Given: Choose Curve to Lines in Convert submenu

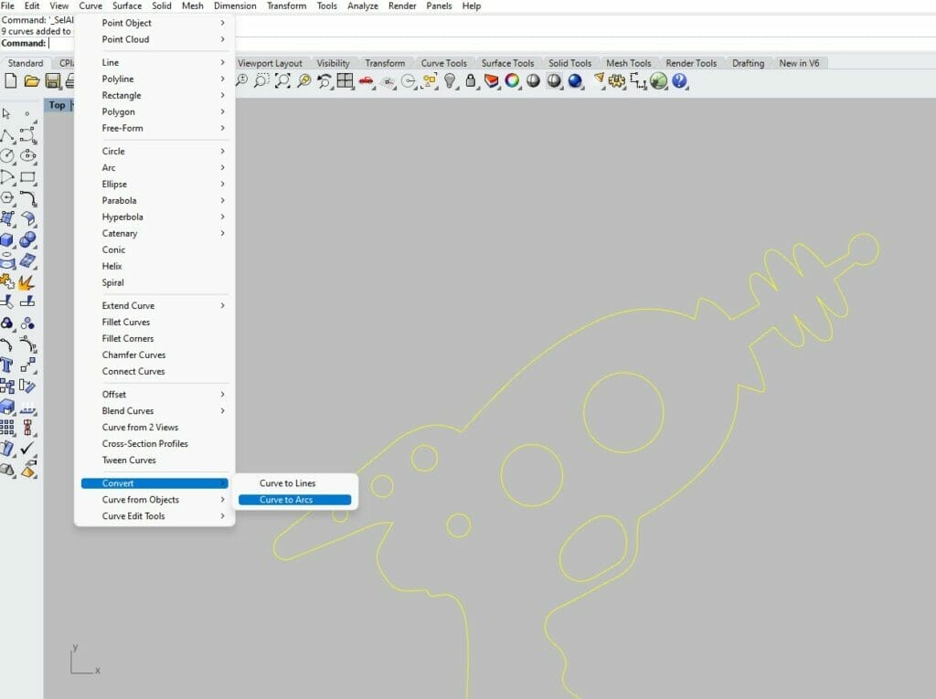Looking at the screenshot, I should click(295, 483).
